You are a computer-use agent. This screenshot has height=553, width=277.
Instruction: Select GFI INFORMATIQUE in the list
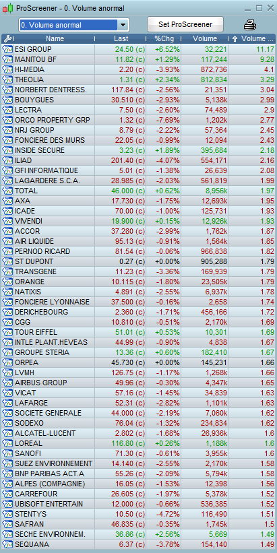click(x=47, y=170)
